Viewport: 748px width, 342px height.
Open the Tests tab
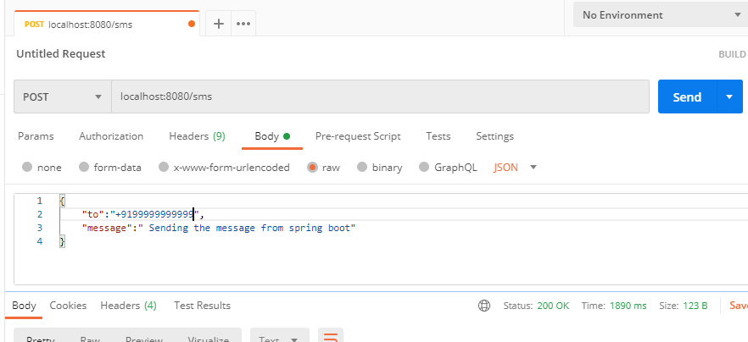tap(438, 136)
